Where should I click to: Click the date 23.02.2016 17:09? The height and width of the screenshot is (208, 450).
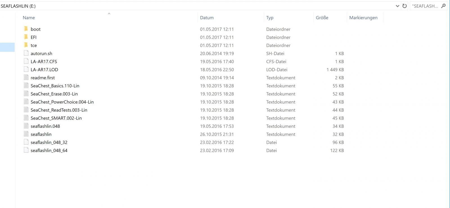tap(217, 150)
